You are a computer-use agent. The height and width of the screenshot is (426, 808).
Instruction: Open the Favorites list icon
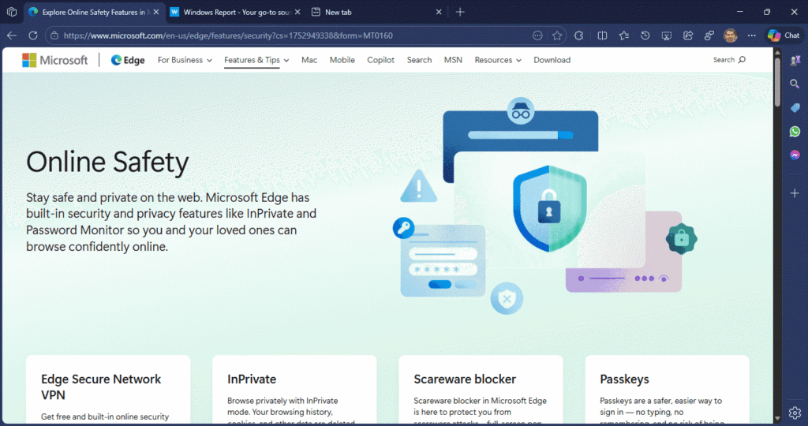pos(624,35)
